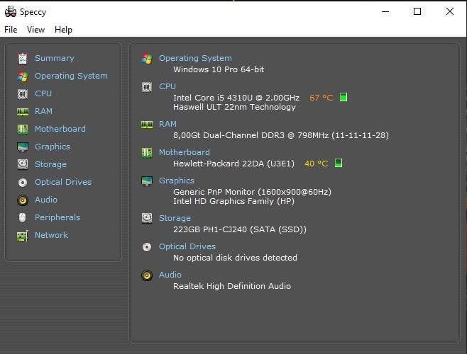This screenshot has height=354, width=467.
Task: Open the Help menu
Action: [63, 30]
